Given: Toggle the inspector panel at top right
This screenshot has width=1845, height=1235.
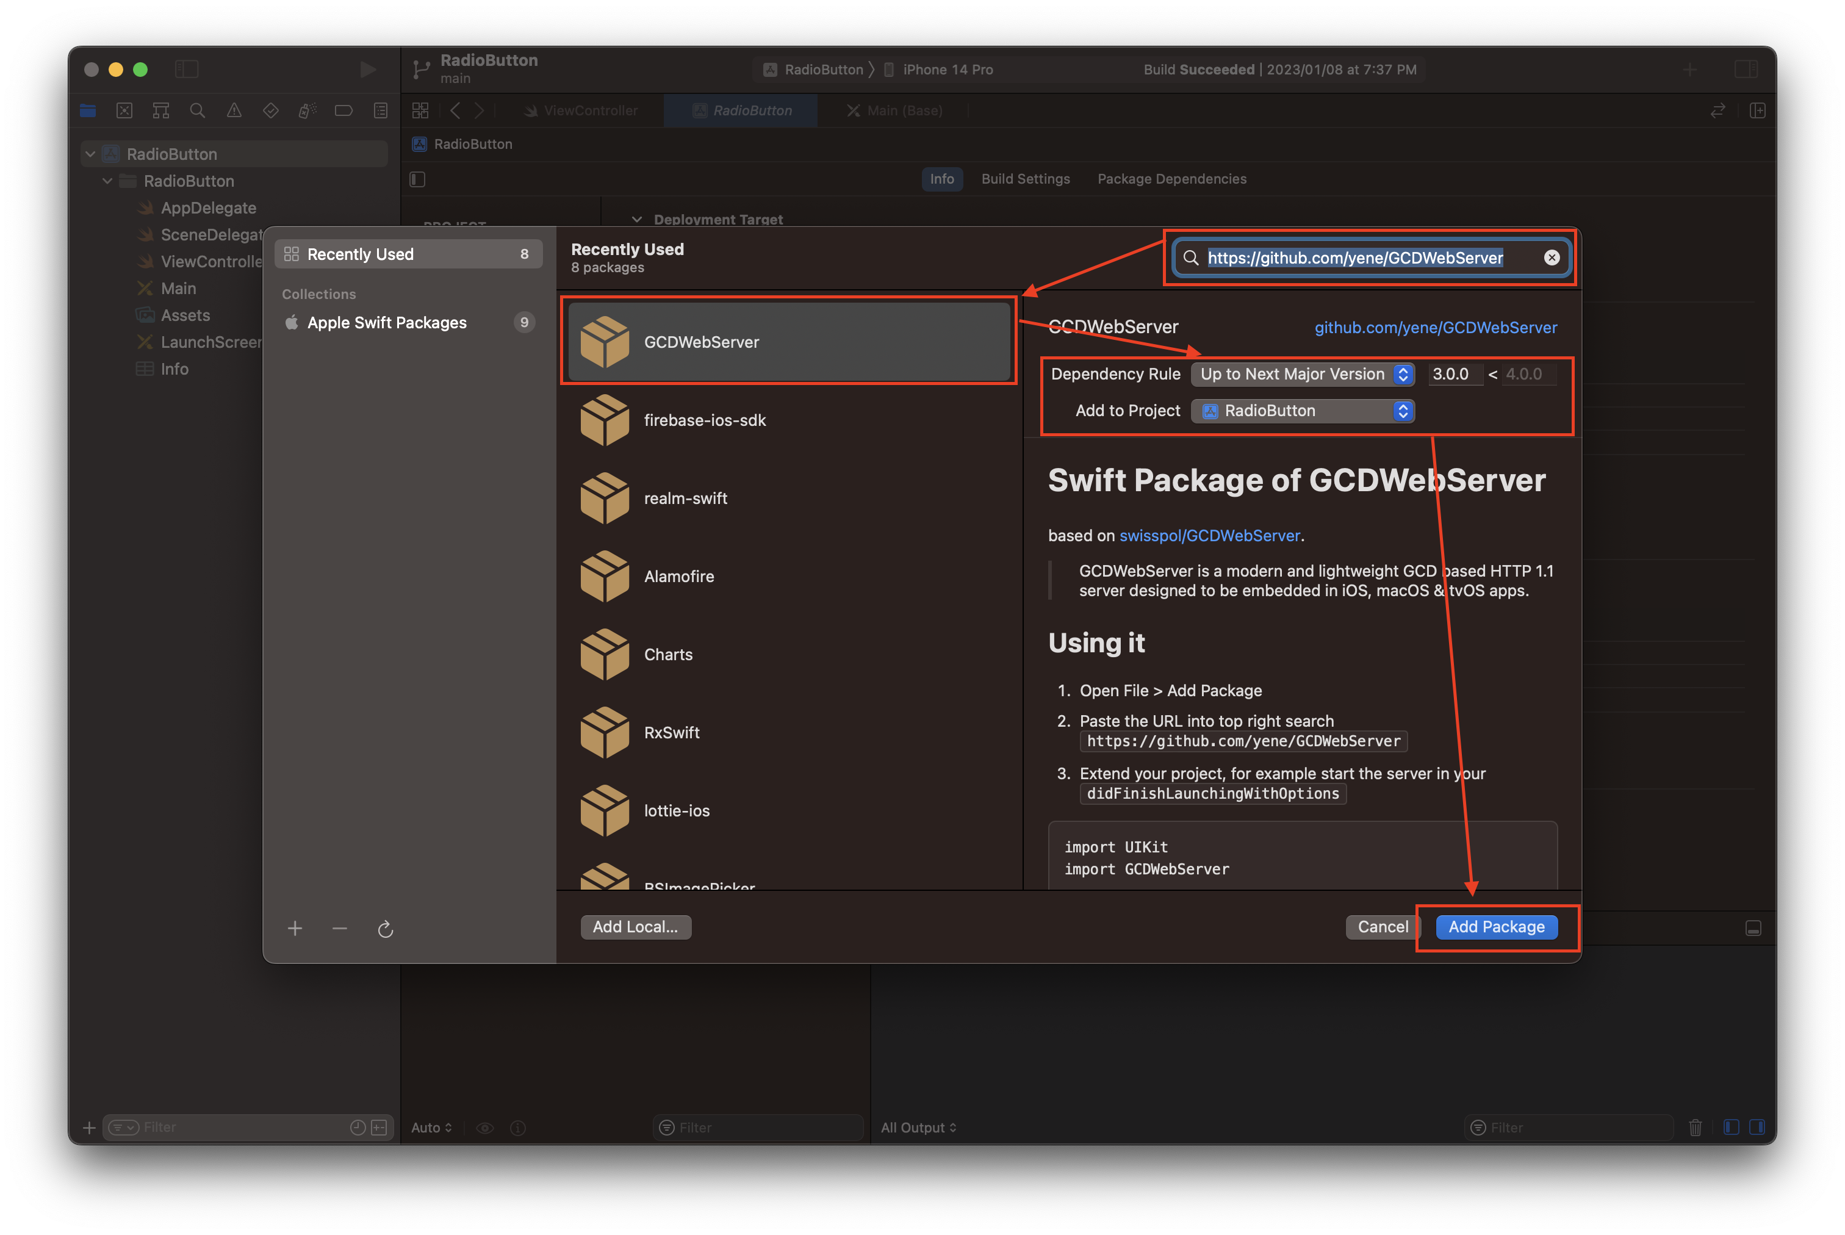Looking at the screenshot, I should [x=1746, y=70].
